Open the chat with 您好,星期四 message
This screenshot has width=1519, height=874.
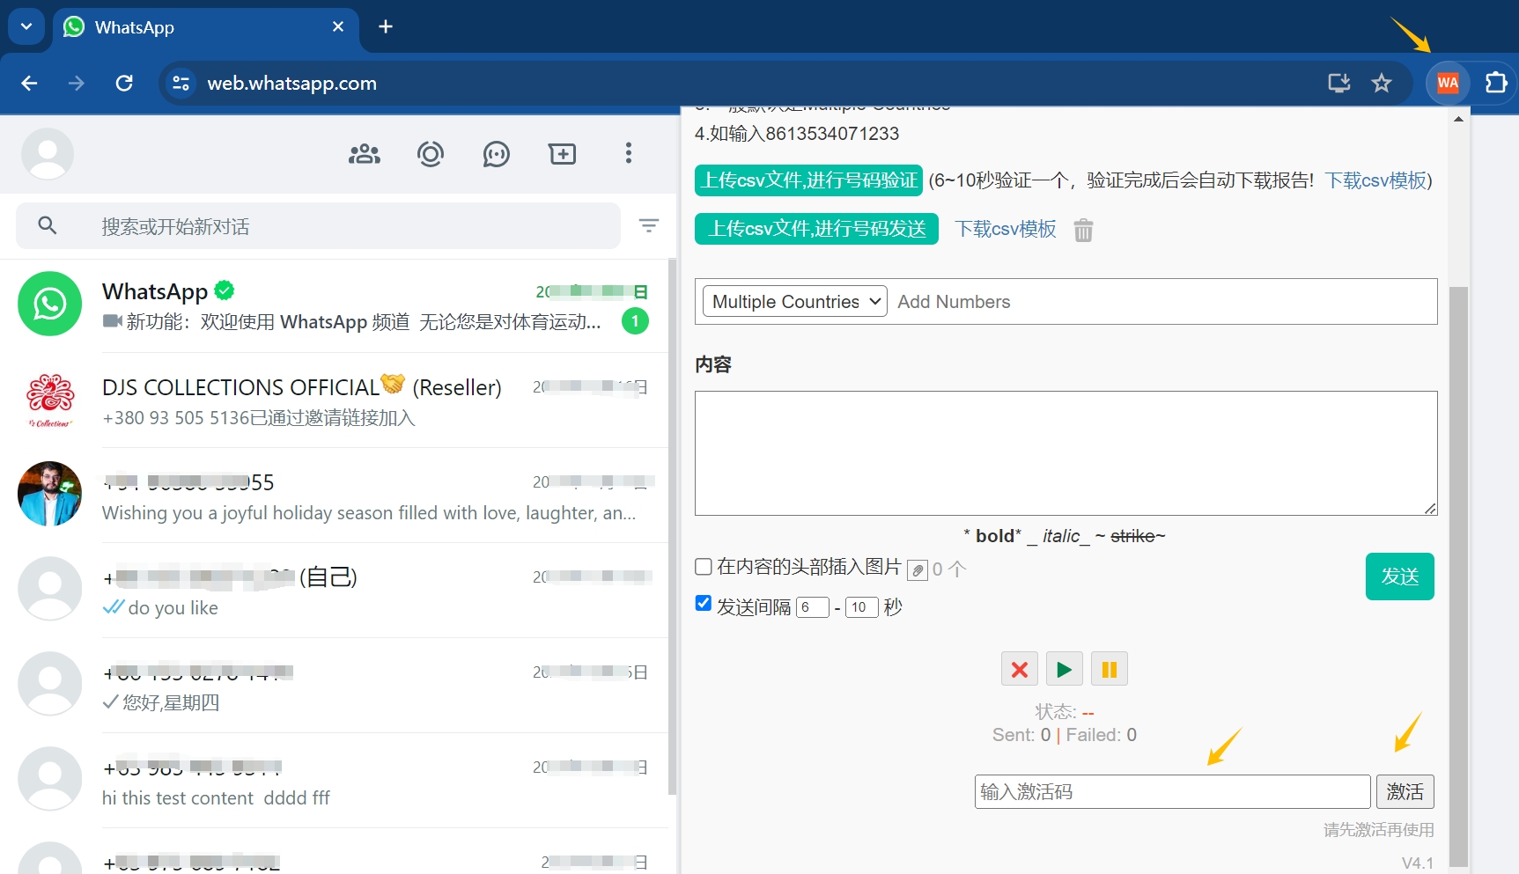click(335, 686)
